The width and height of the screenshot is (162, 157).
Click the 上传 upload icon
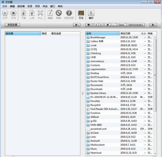point(32,13)
